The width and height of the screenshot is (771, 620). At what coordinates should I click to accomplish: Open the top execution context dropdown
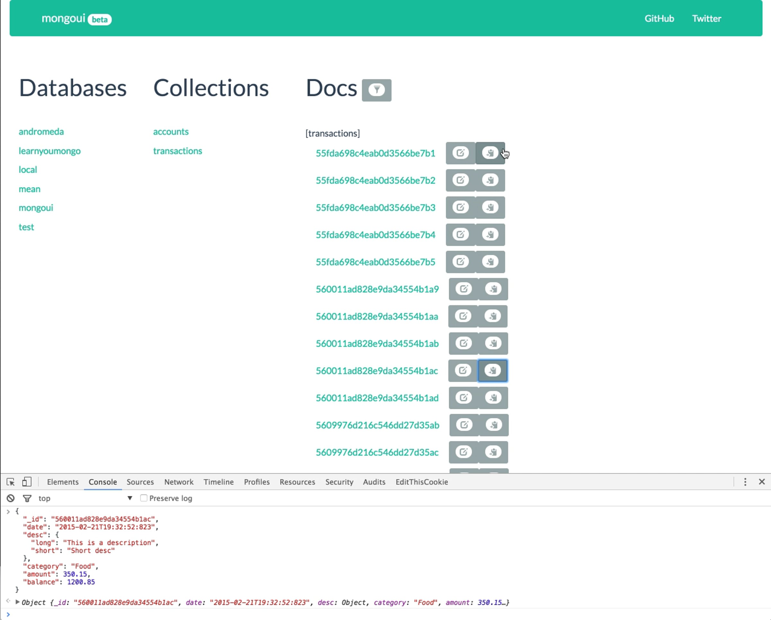(x=85, y=498)
